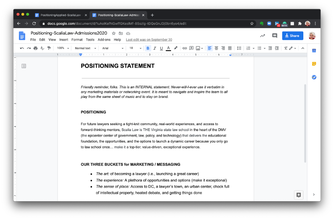Open a new browser tab
This screenshot has width=334, height=219.
152,15
